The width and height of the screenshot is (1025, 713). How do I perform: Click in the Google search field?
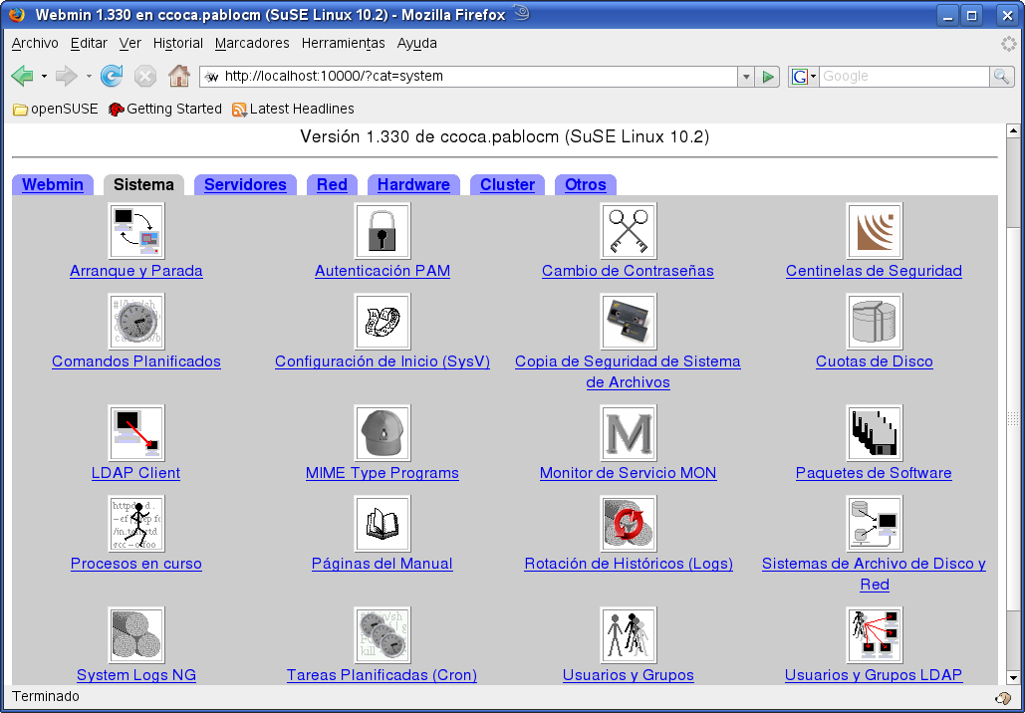coord(901,77)
